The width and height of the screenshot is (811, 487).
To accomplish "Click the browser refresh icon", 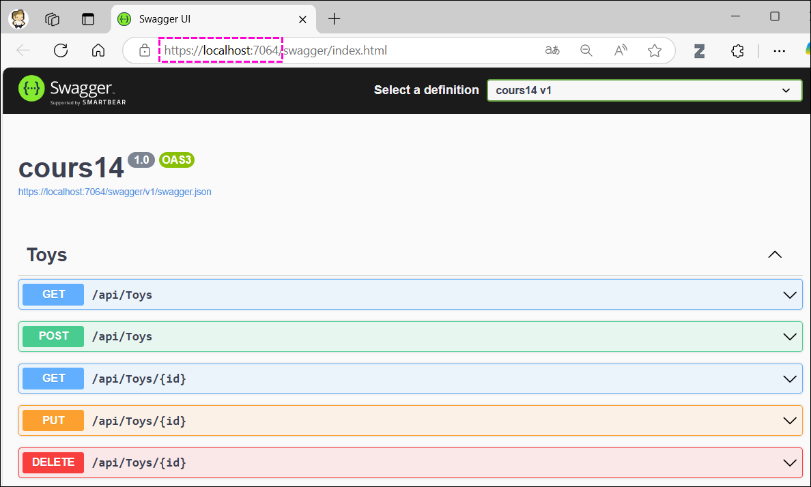I will [x=61, y=50].
